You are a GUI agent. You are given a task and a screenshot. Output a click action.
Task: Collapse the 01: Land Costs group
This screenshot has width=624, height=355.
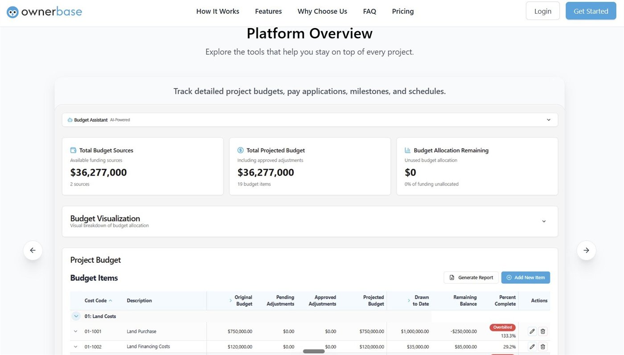76,316
